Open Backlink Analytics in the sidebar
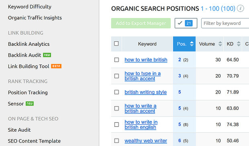This screenshot has height=146, width=249. (29, 44)
